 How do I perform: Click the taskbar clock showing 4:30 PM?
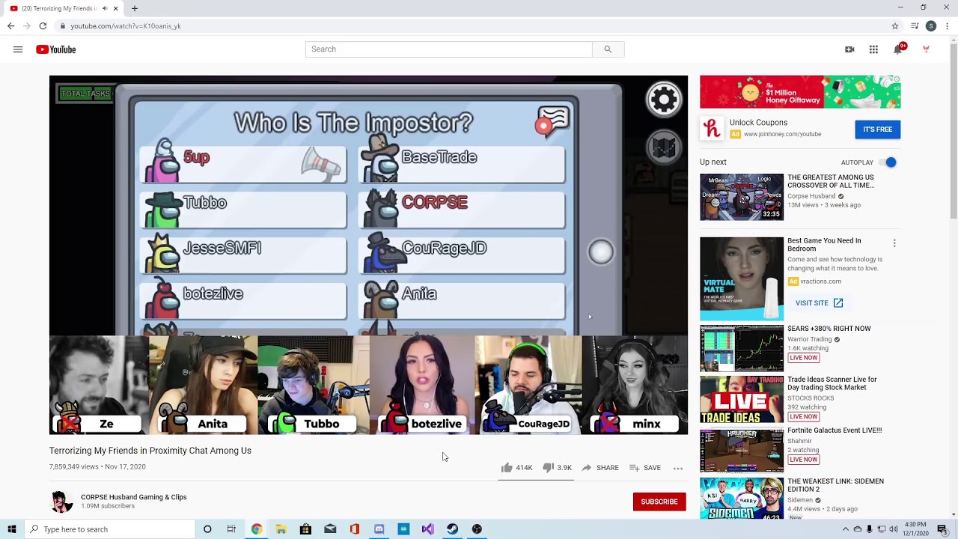point(915,529)
